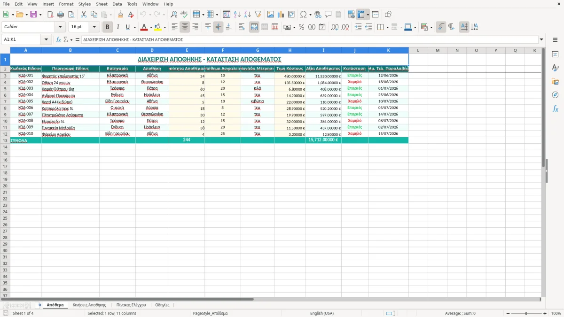The width and height of the screenshot is (564, 317).
Task: Toggle Italic formatting
Action: coord(118,27)
